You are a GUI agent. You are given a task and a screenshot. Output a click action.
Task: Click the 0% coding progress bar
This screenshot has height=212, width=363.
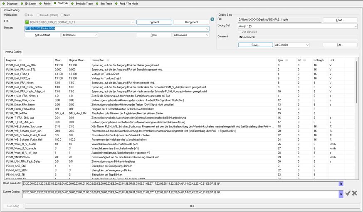[192, 206]
